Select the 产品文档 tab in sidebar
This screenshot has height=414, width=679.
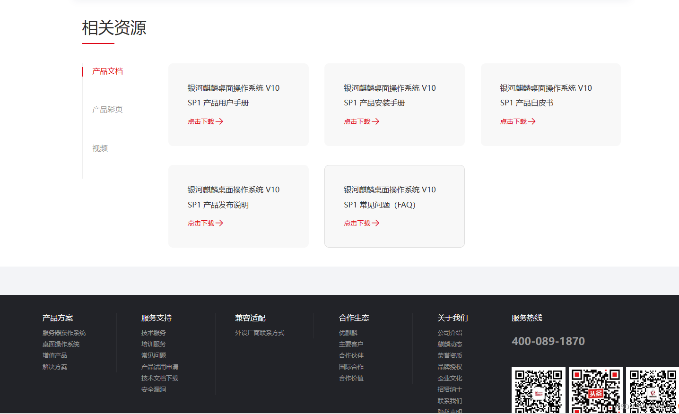coord(107,71)
